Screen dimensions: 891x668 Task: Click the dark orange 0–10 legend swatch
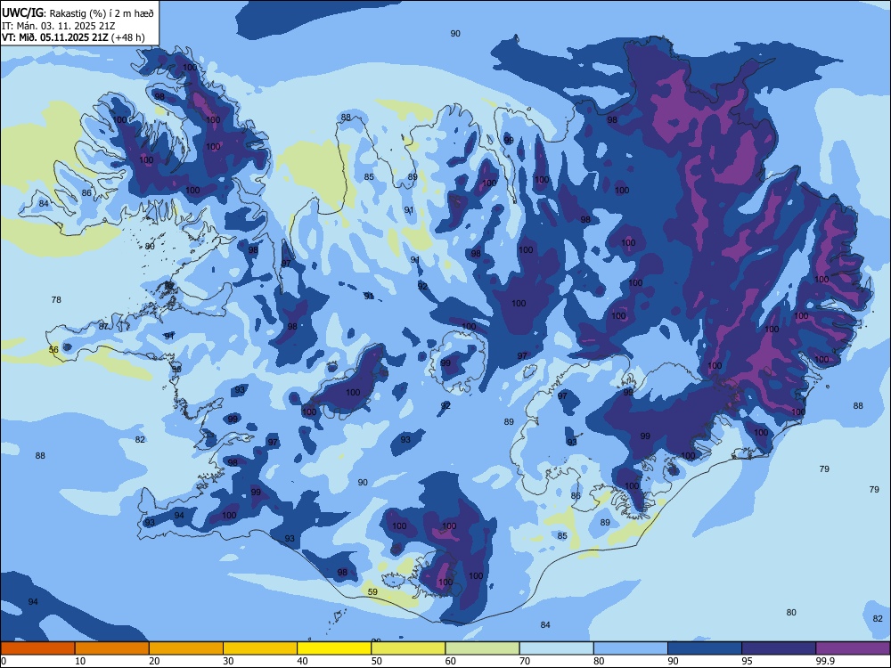click(x=37, y=648)
